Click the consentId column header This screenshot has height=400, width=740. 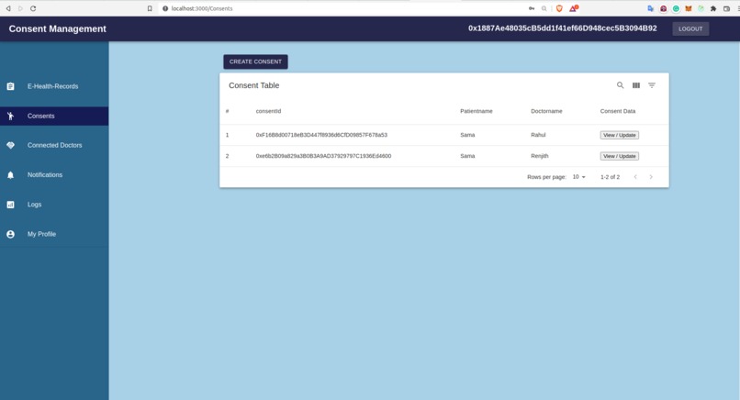point(268,111)
